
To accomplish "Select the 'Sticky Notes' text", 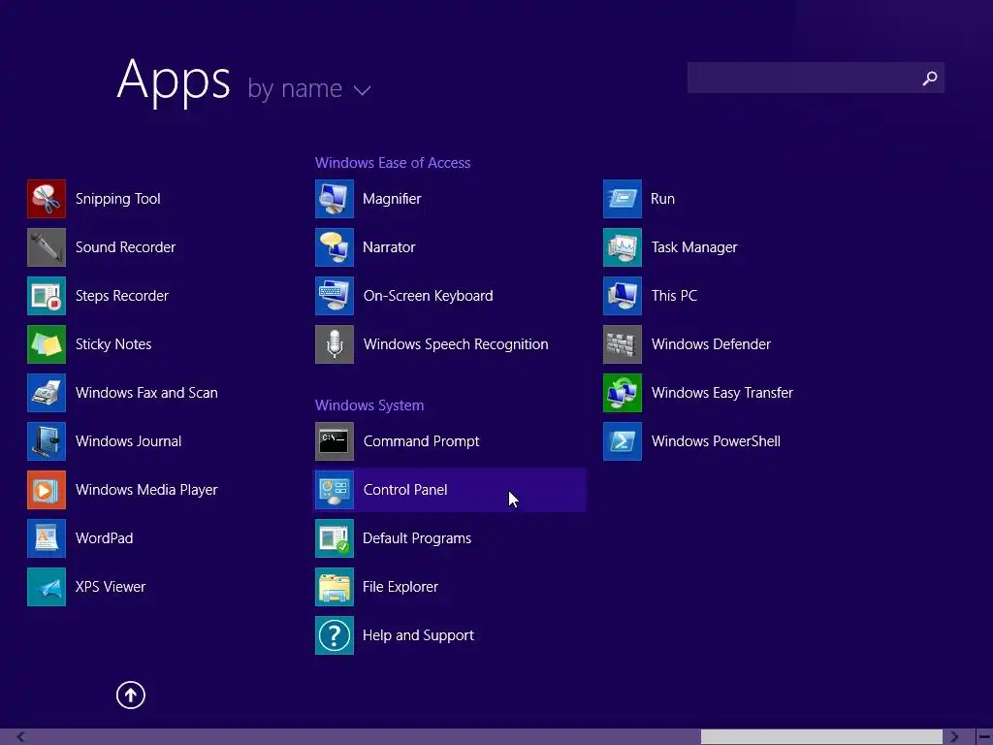I will tap(113, 344).
